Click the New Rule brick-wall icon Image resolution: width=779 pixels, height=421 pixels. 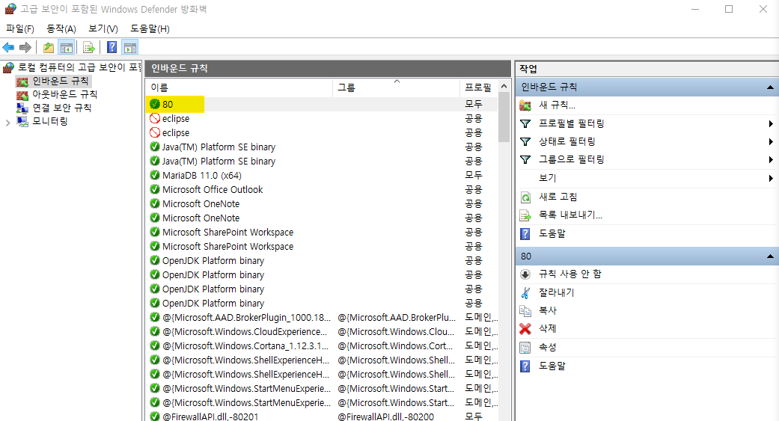[x=525, y=105]
